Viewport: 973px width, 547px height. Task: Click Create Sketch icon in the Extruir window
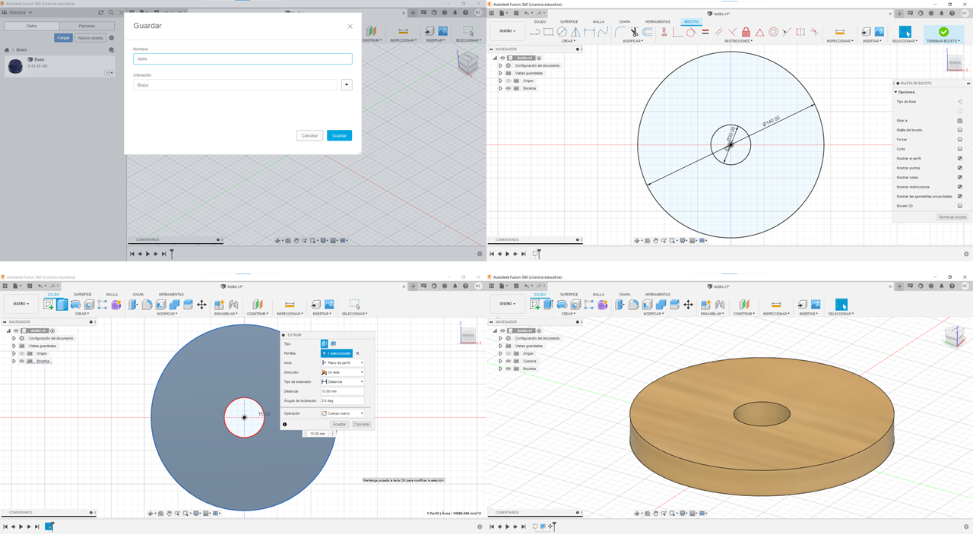point(49,305)
